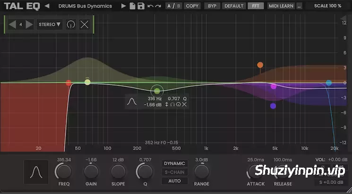
Task: Toggle band power icon in popup
Action: click(x=178, y=104)
